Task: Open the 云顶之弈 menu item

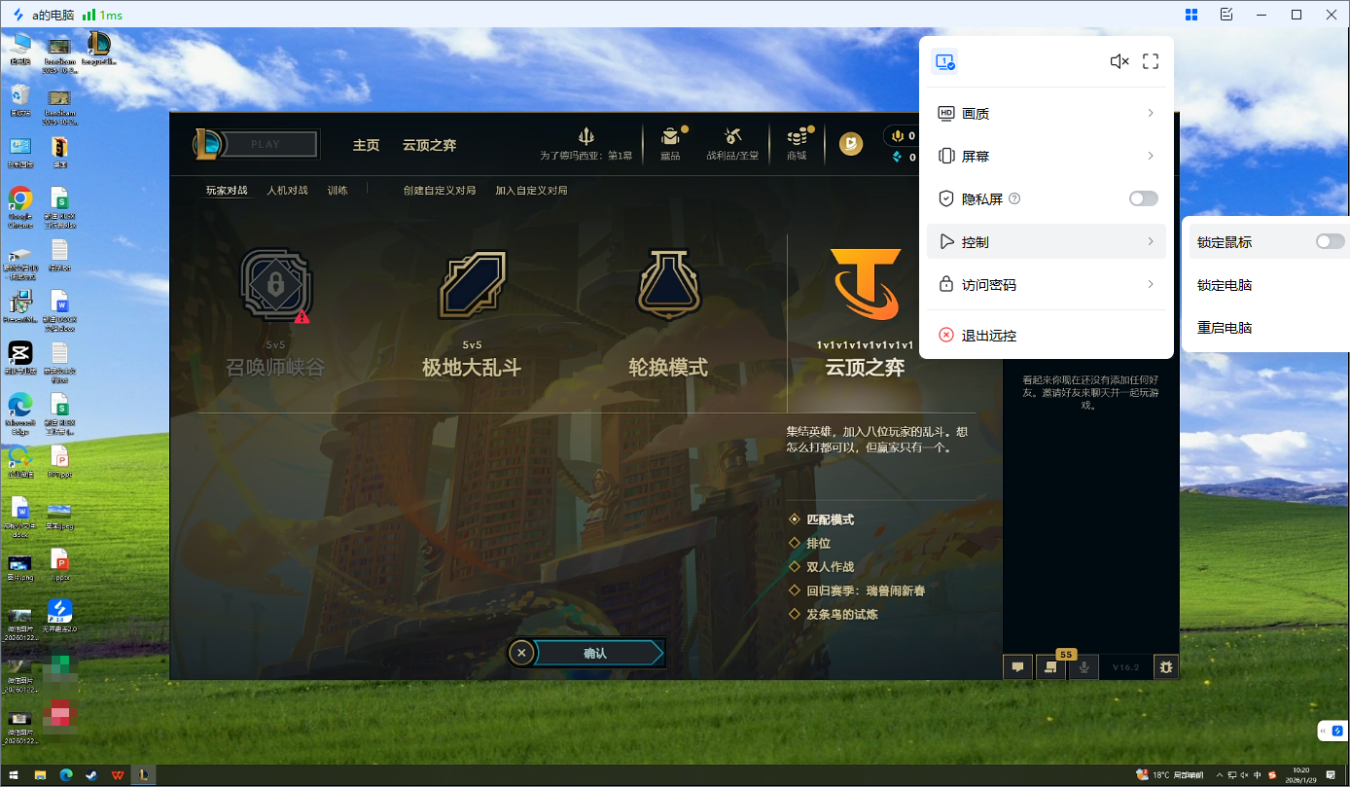Action: [429, 144]
